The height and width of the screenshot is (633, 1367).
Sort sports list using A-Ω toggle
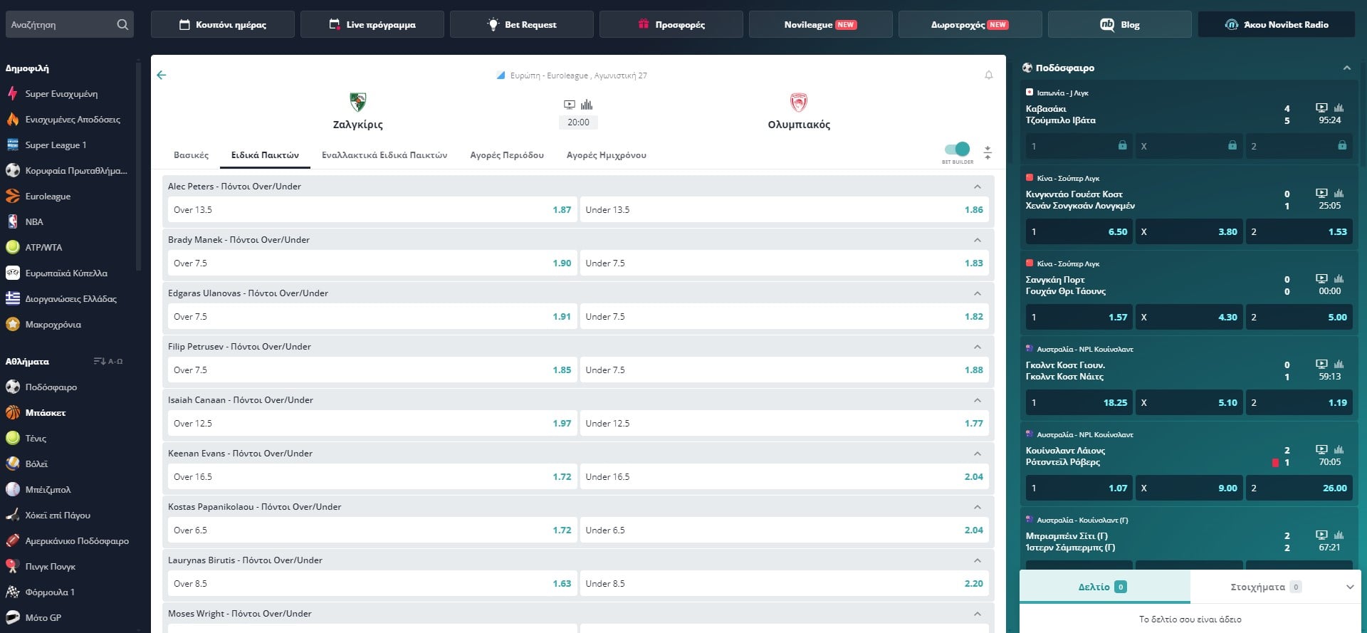(108, 362)
